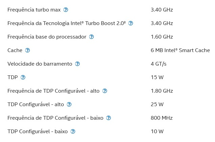Screen dimensions: 215x142
Task: Open help for Velocidade do barramento
Action: click(77, 64)
